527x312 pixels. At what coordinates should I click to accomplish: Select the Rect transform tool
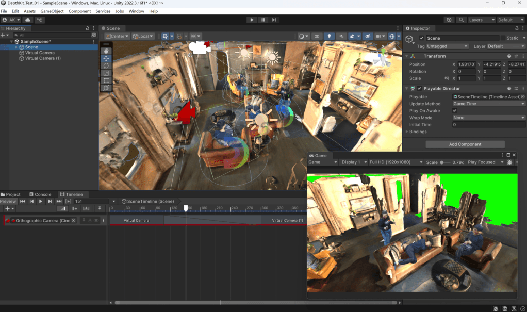coord(106,80)
